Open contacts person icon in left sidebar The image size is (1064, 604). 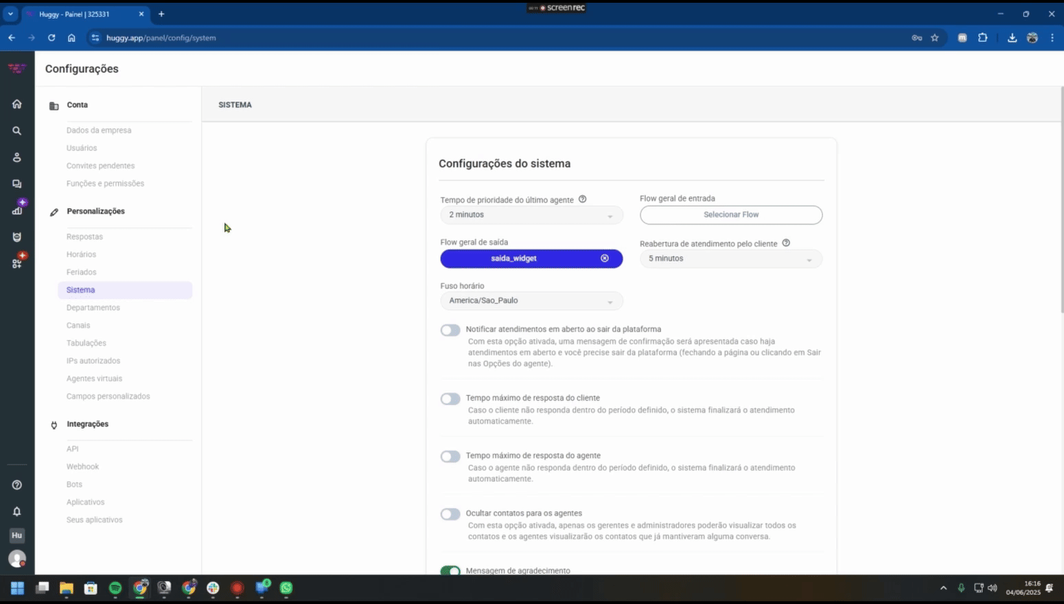coord(16,157)
